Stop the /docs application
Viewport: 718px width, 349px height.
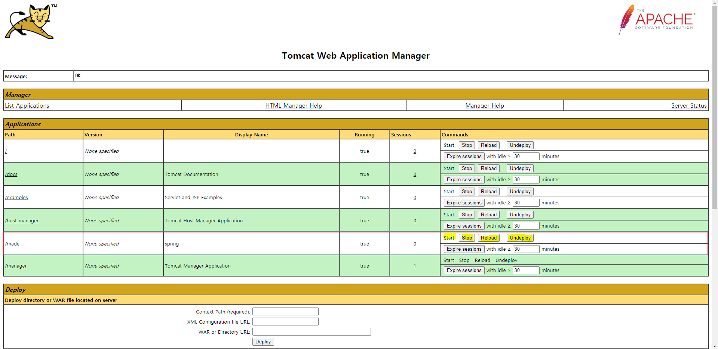tap(467, 169)
